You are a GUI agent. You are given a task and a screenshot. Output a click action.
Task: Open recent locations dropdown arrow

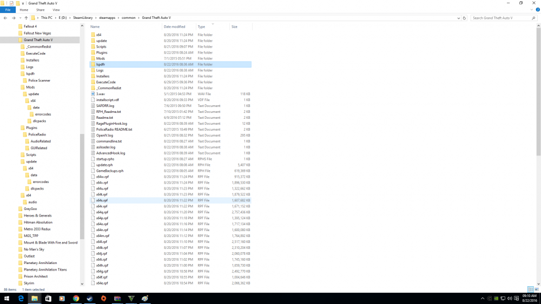click(20, 18)
